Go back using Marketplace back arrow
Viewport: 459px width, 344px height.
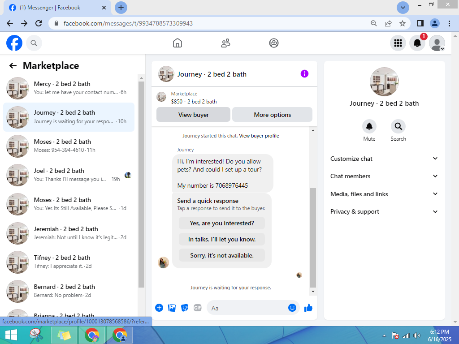(13, 65)
